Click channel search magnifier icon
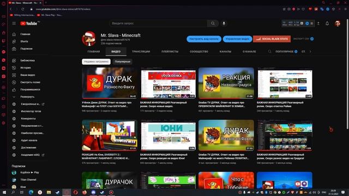The width and height of the screenshot is (349, 196). pyautogui.click(x=269, y=52)
